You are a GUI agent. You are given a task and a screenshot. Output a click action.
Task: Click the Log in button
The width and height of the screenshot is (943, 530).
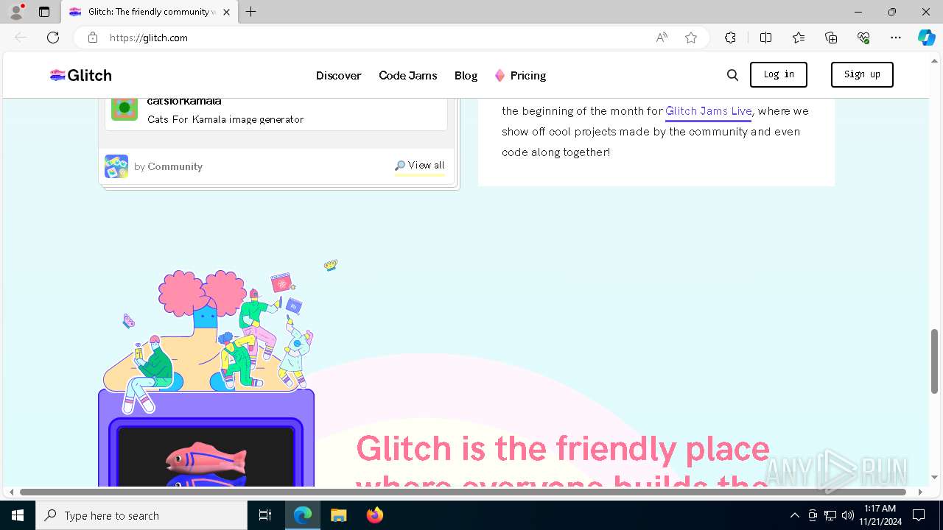coord(779,74)
